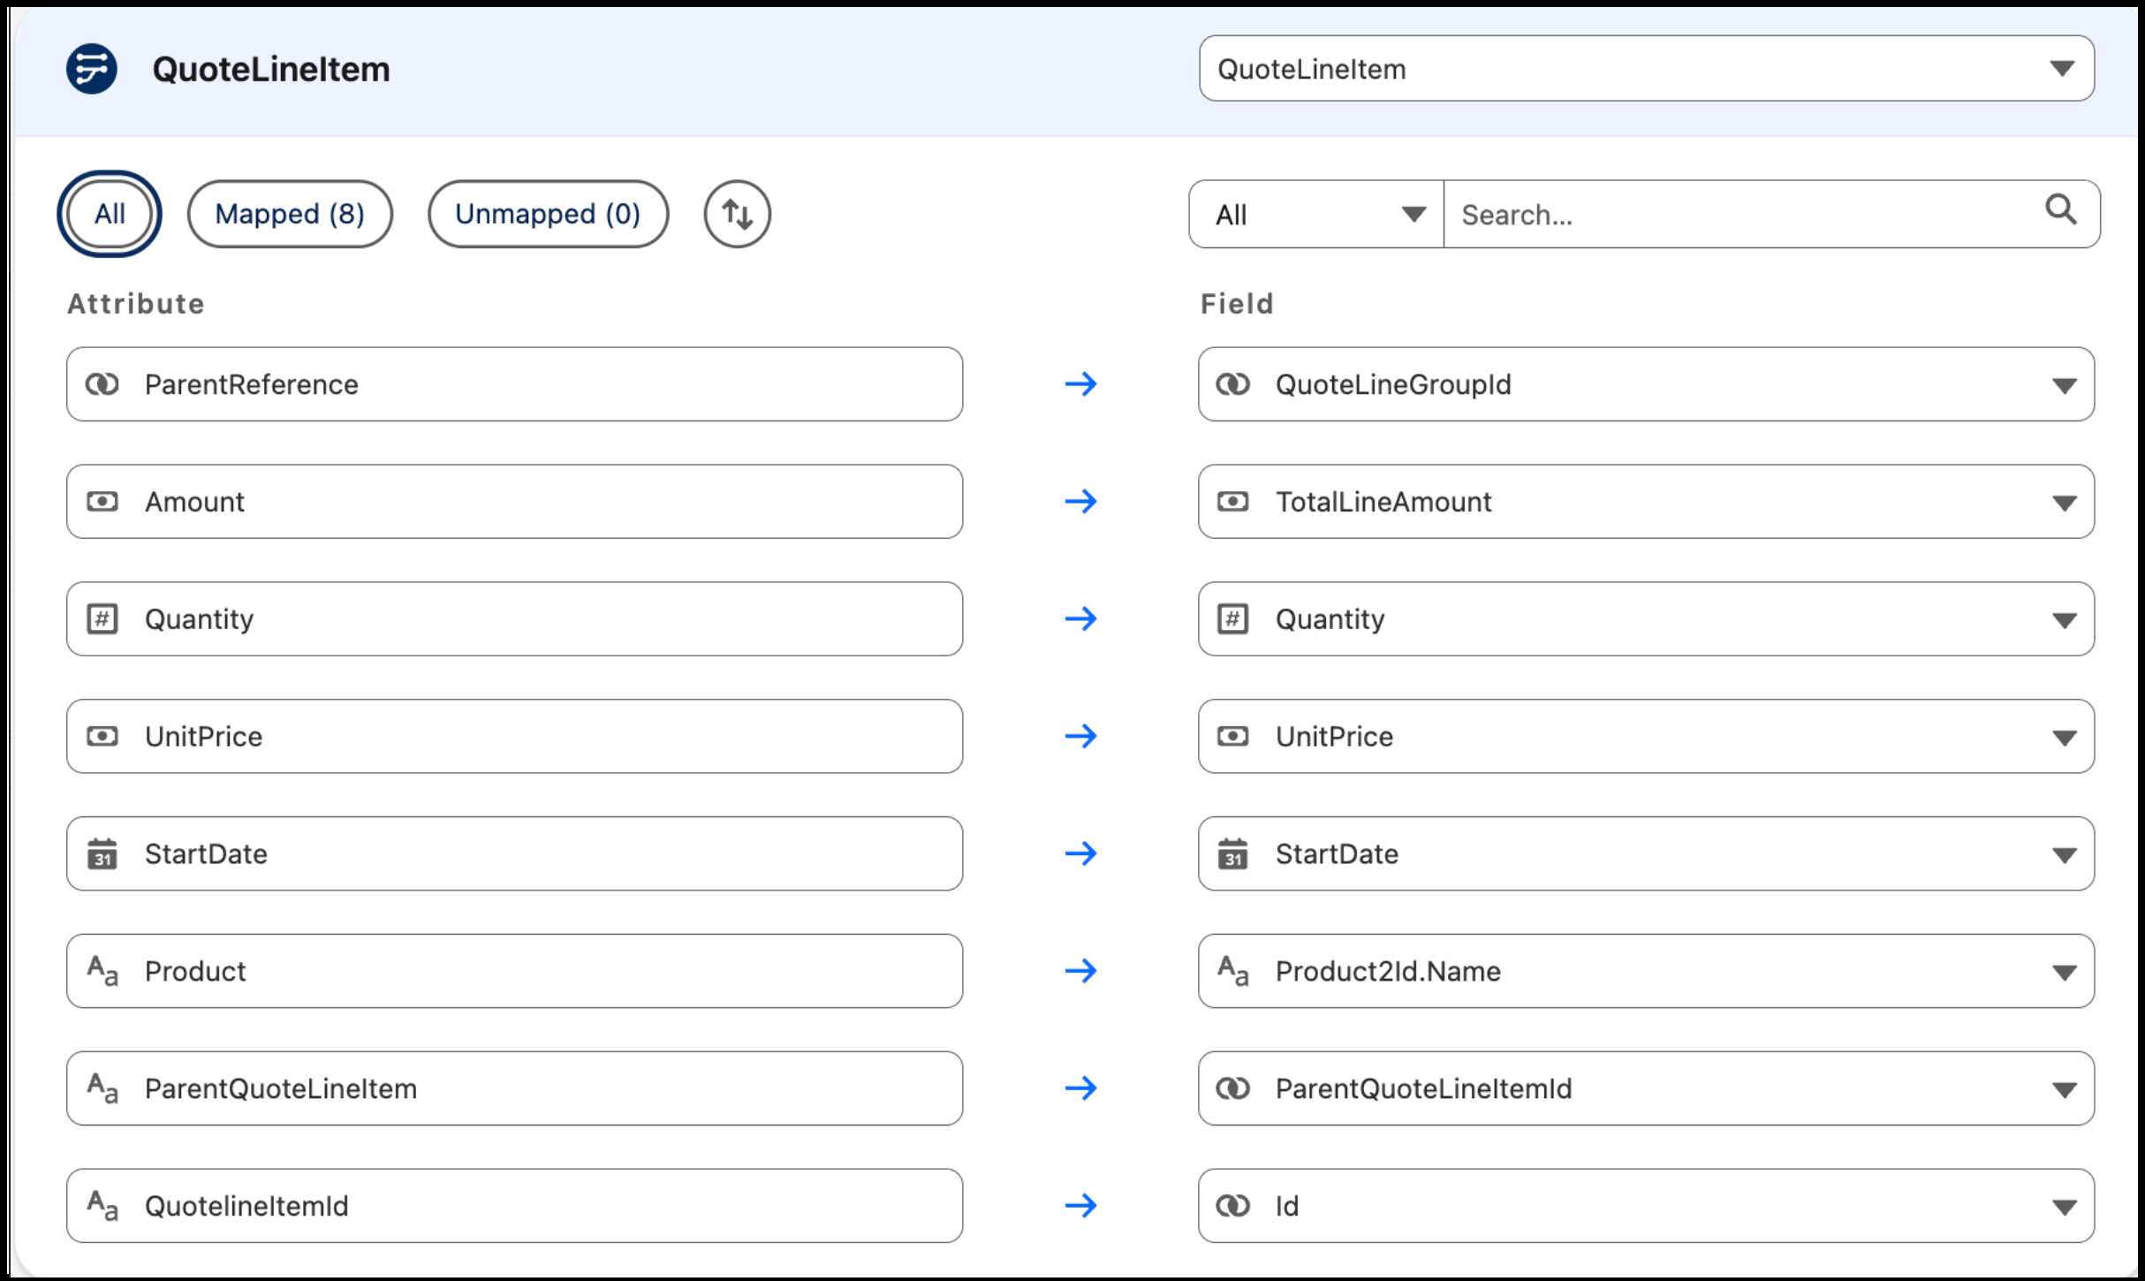Click the QuoteLineItem data mapper logo icon
The height and width of the screenshot is (1281, 2145).
click(92, 69)
